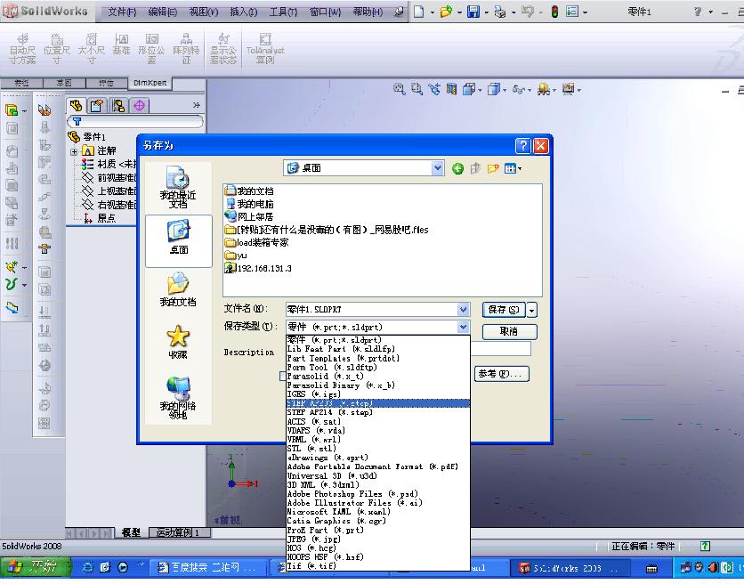The height and width of the screenshot is (584, 744).
Task: Click the Open file icon in top toolbar
Action: [446, 12]
